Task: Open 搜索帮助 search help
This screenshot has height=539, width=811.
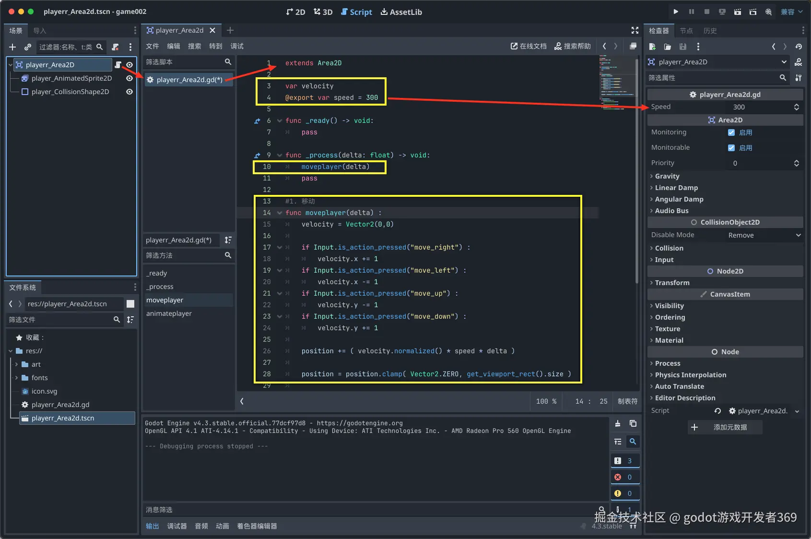Action: (573, 46)
